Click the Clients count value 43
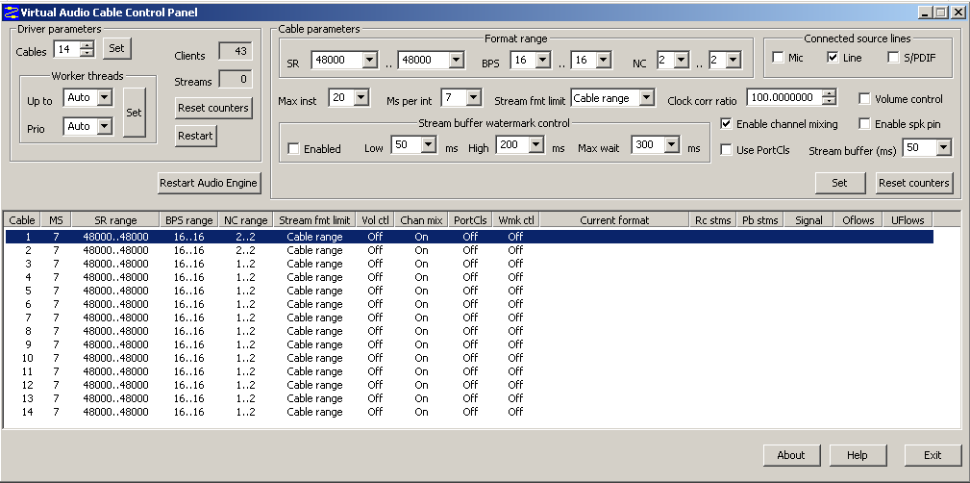 tap(236, 51)
